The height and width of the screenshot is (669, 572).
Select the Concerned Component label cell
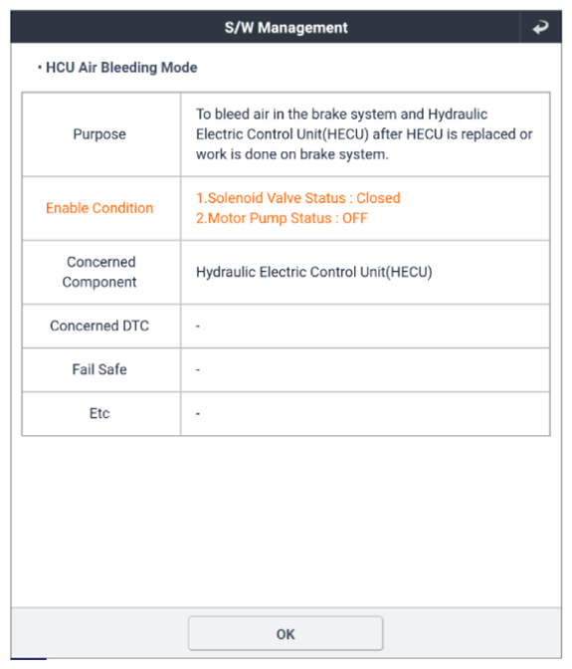click(99, 272)
